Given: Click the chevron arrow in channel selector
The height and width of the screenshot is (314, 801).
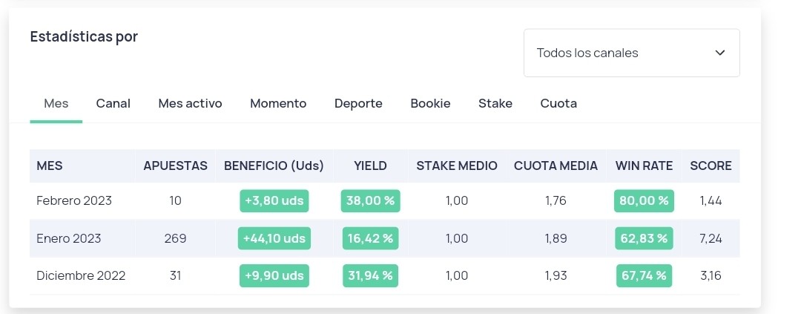Looking at the screenshot, I should click(719, 53).
